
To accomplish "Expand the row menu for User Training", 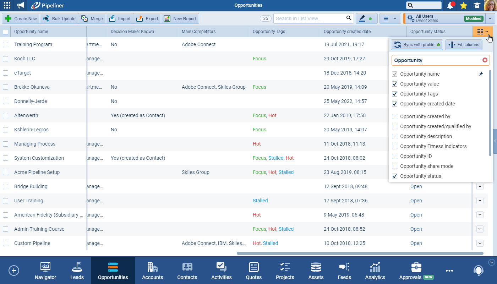I will click(480, 201).
